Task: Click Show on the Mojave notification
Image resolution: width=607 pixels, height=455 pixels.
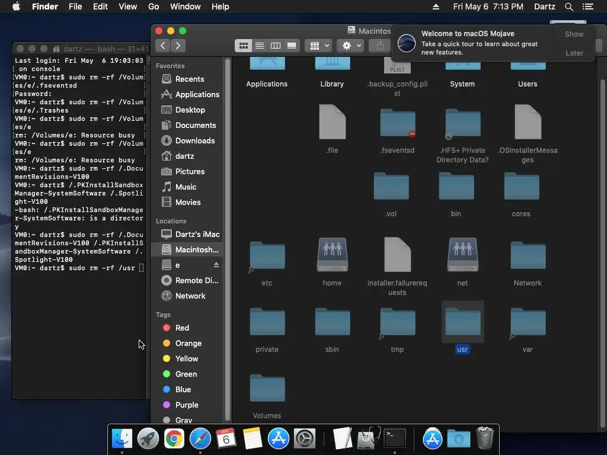Action: point(574,34)
